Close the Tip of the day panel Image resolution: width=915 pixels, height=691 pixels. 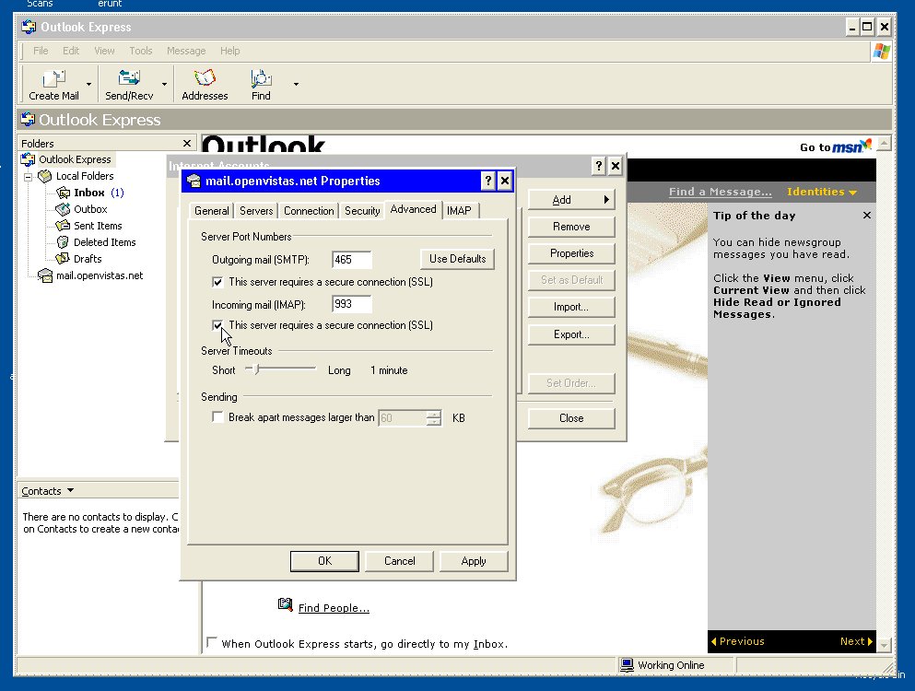click(x=867, y=216)
